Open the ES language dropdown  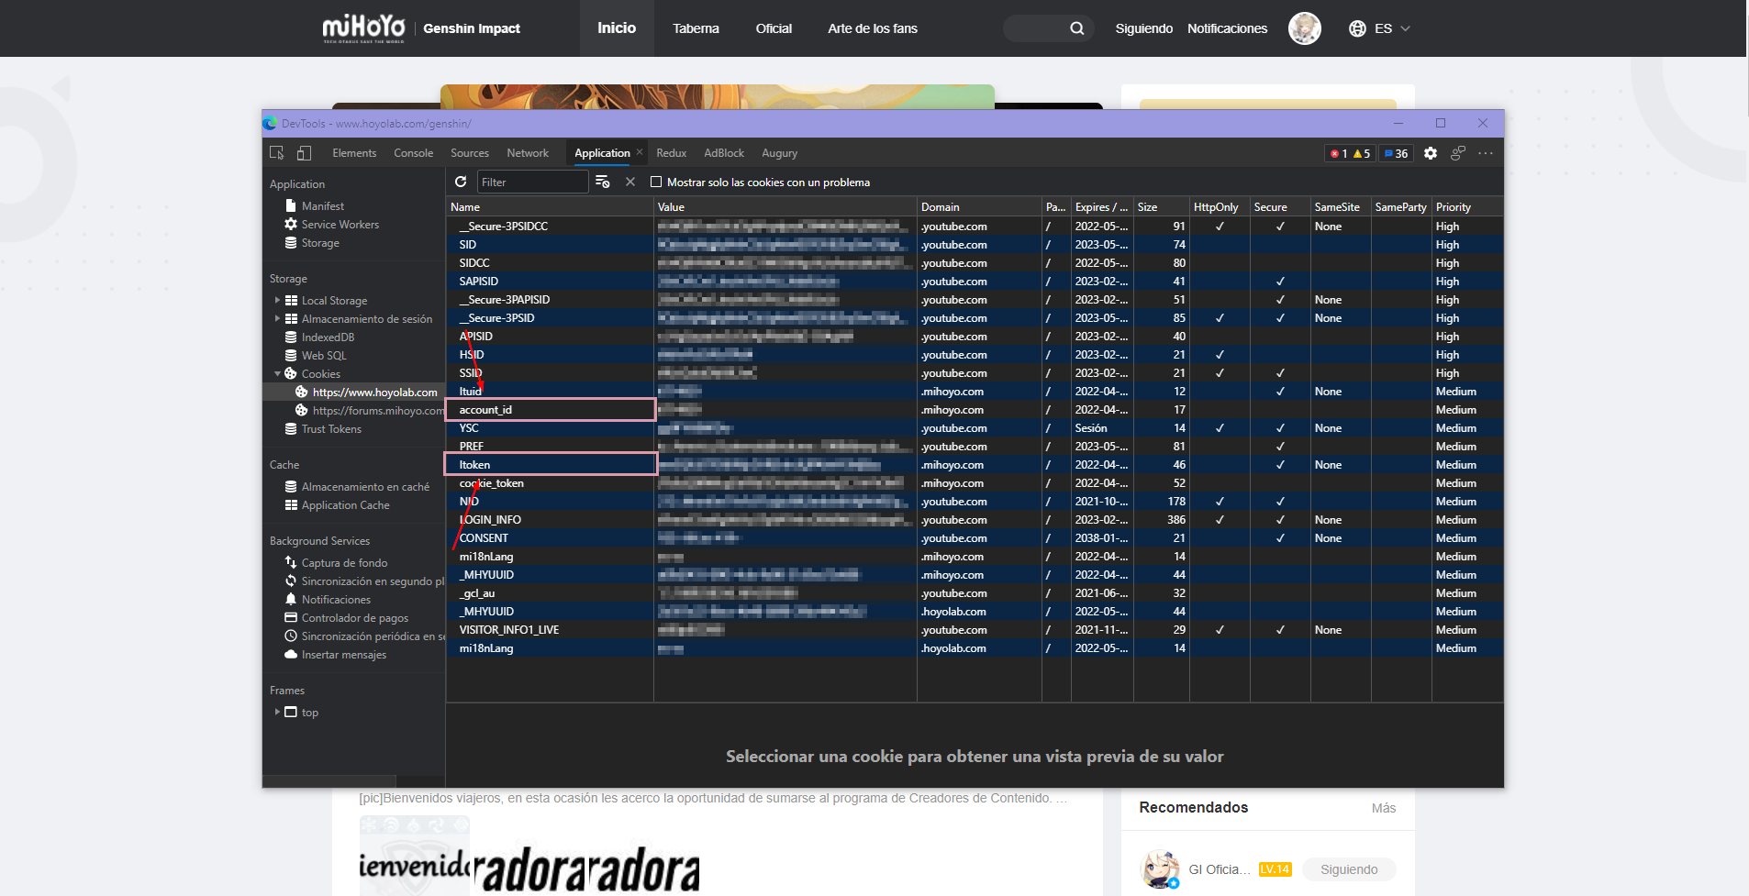click(x=1380, y=28)
